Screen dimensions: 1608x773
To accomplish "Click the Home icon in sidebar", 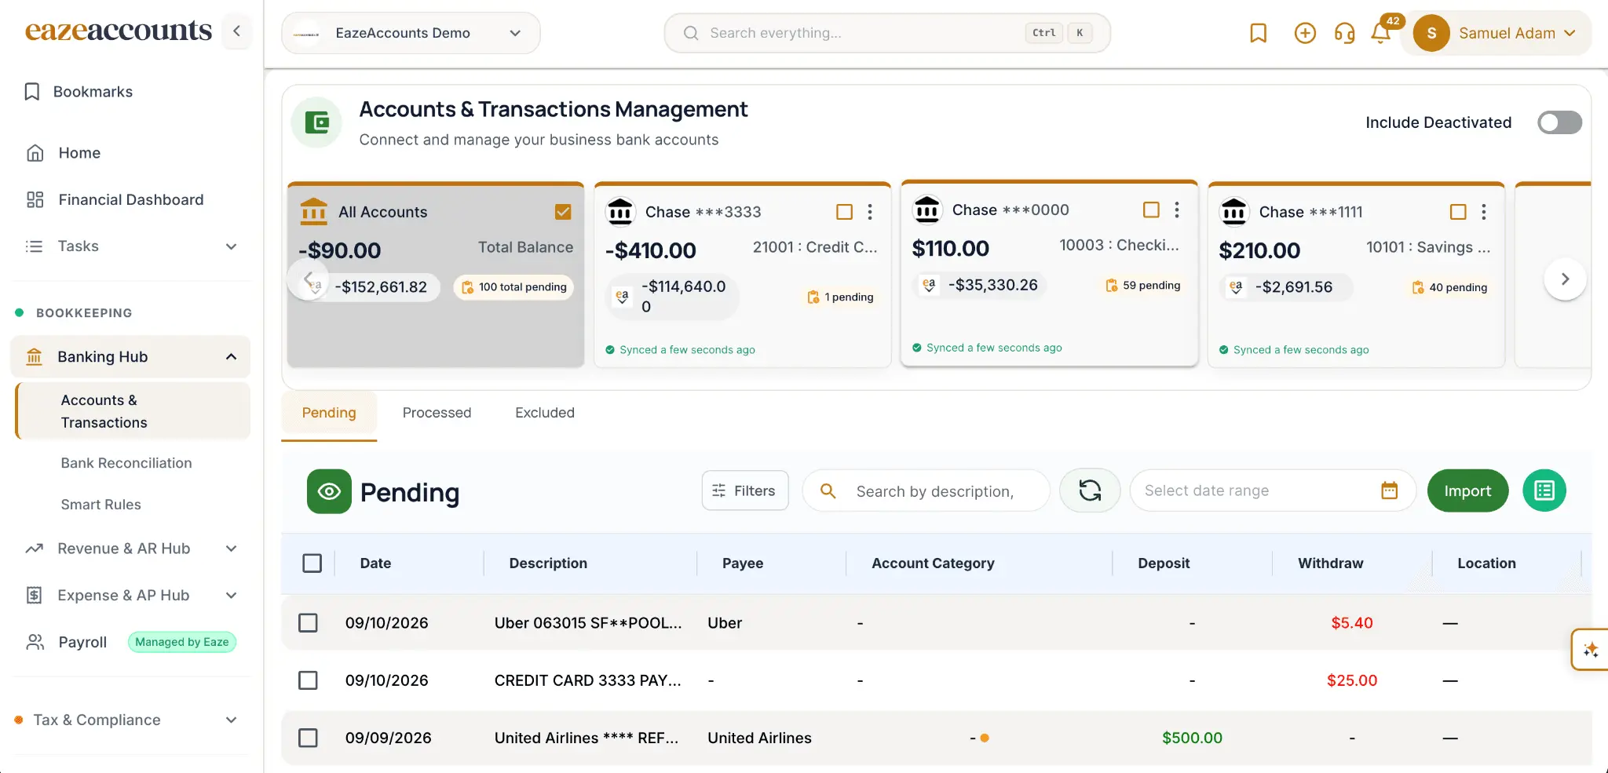I will tap(35, 153).
